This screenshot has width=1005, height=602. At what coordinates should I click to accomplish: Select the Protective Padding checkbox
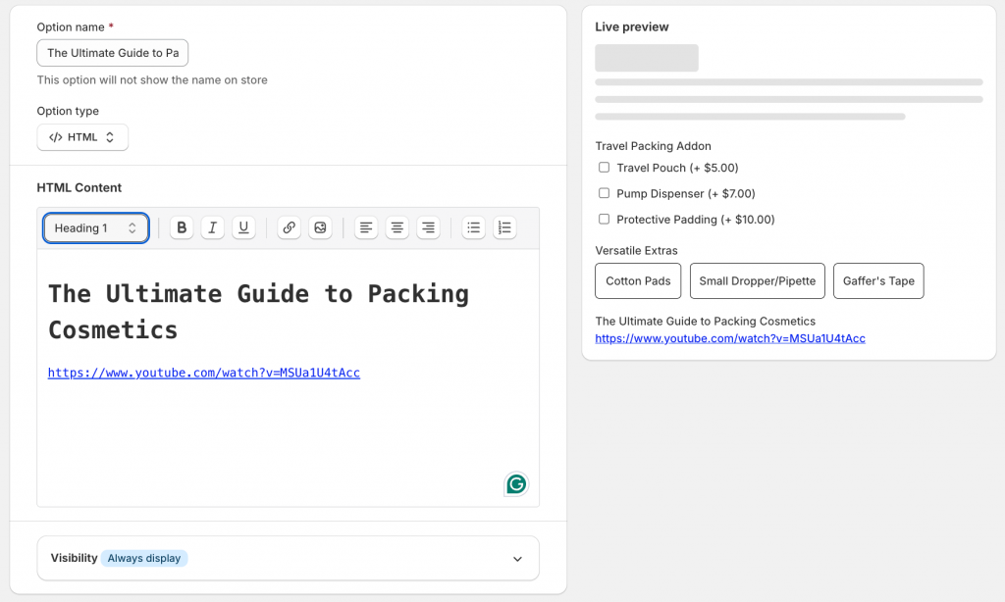tap(604, 220)
